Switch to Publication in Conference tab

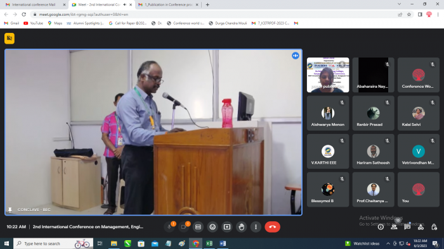[x=168, y=4]
